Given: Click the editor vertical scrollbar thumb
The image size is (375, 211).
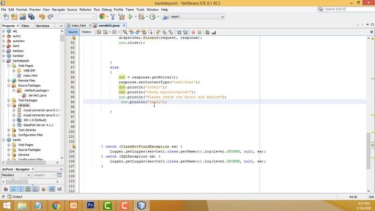Looking at the screenshot, I should [369, 151].
